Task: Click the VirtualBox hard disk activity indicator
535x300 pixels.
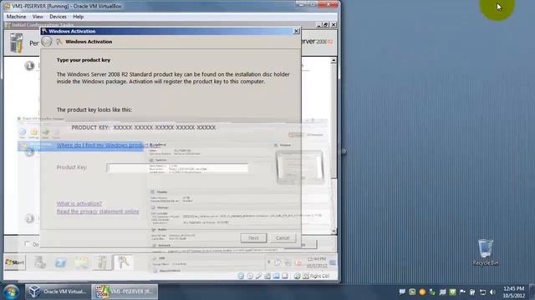Action: (241, 276)
